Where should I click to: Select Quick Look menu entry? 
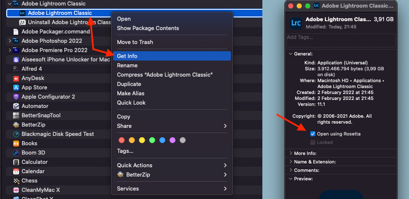tap(172, 102)
